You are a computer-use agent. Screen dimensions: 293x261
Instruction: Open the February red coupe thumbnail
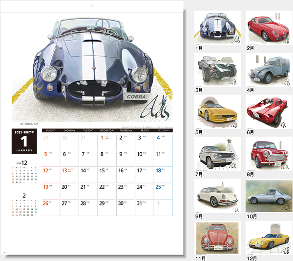269,28
